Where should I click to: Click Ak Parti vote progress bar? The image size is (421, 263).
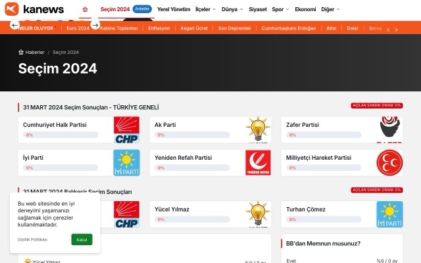[x=192, y=135]
